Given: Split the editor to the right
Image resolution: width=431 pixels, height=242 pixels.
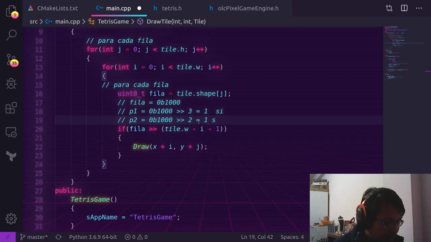Looking at the screenshot, I should [404, 8].
